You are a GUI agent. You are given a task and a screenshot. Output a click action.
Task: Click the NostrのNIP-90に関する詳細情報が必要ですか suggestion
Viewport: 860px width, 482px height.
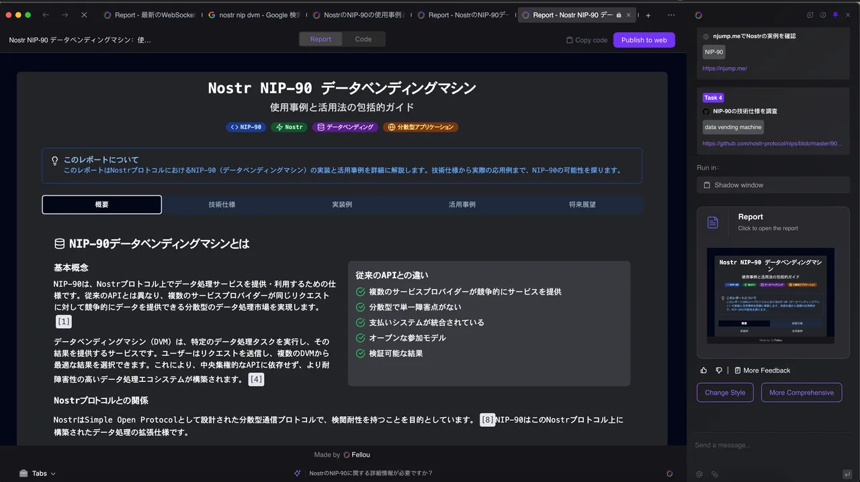pos(371,473)
